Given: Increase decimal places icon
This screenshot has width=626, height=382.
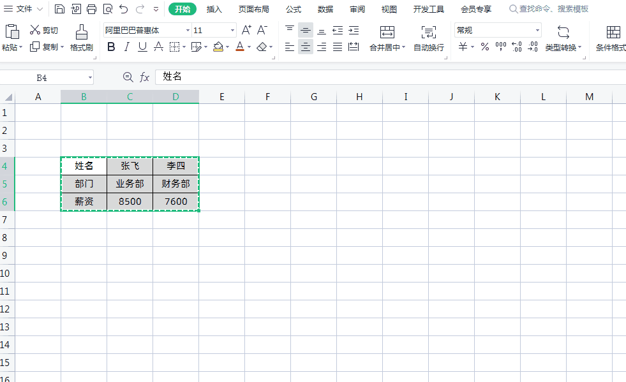Looking at the screenshot, I should coord(517,47).
